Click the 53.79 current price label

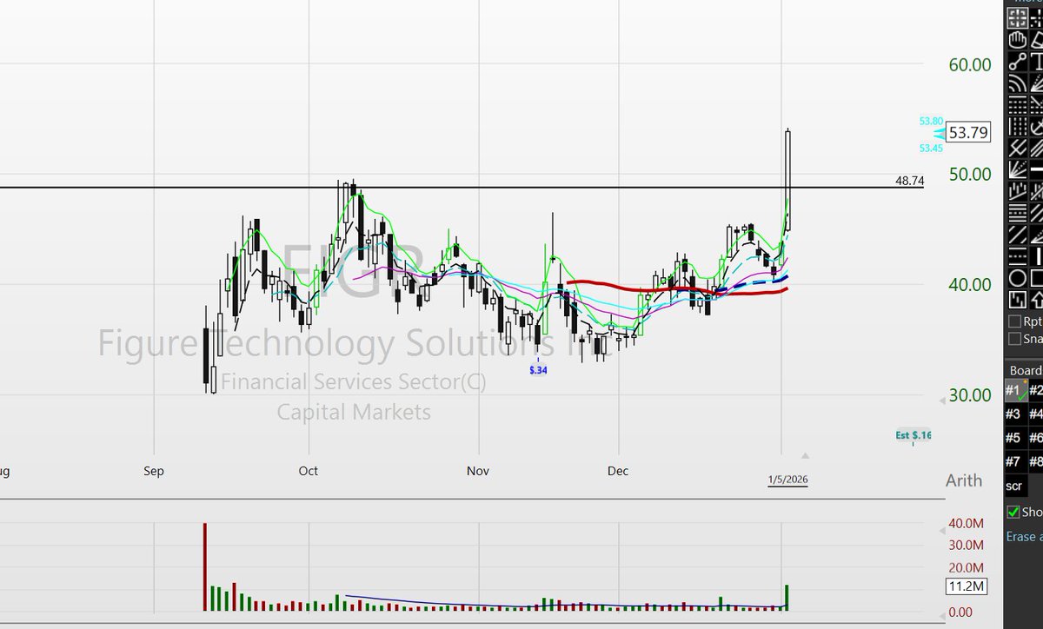[x=969, y=133]
